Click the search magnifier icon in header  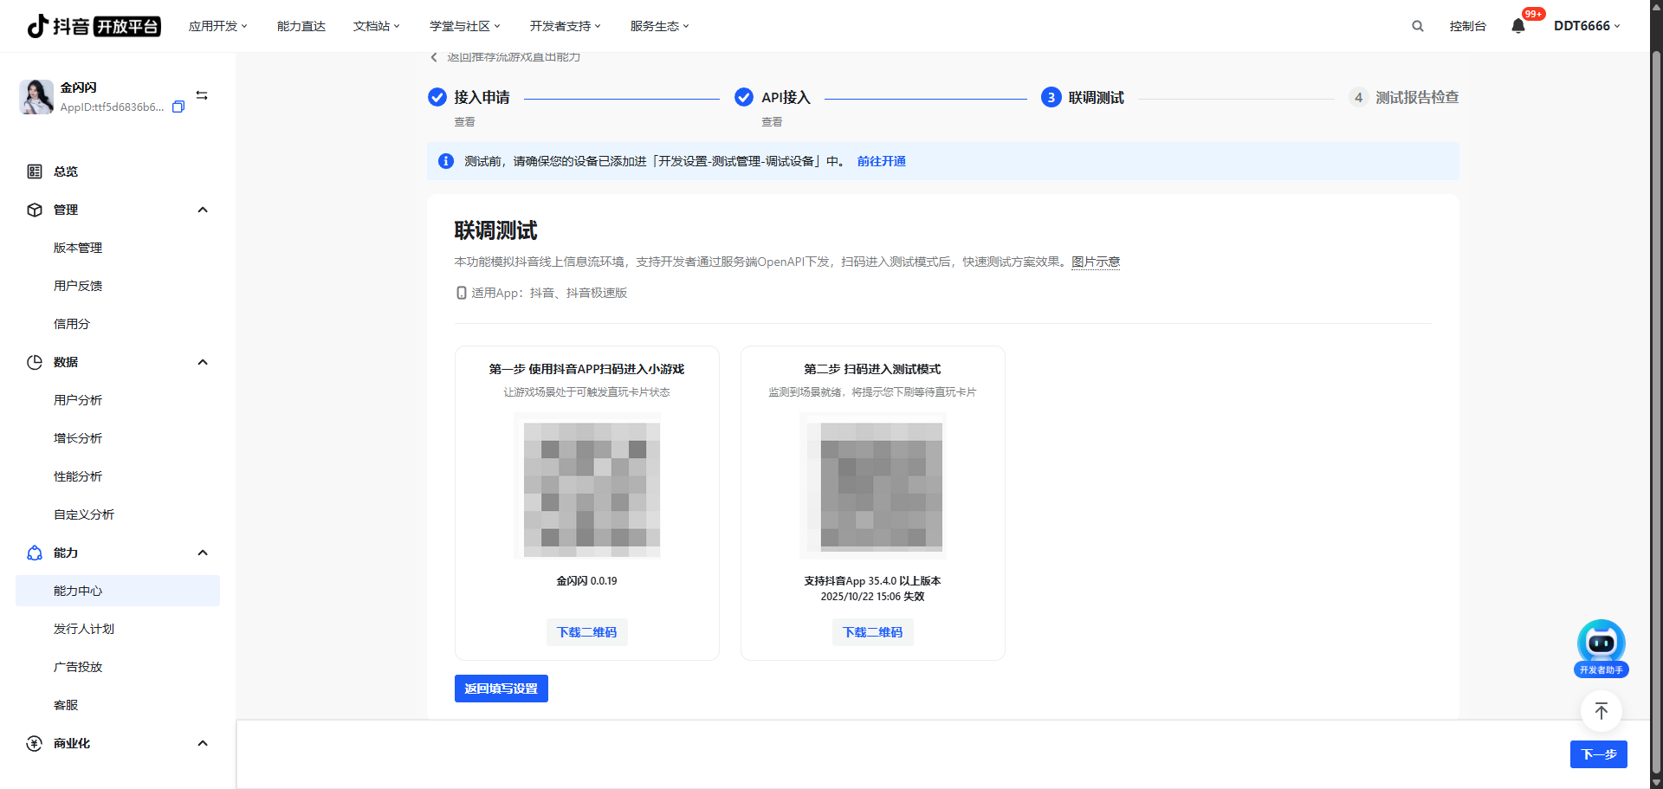tap(1418, 26)
